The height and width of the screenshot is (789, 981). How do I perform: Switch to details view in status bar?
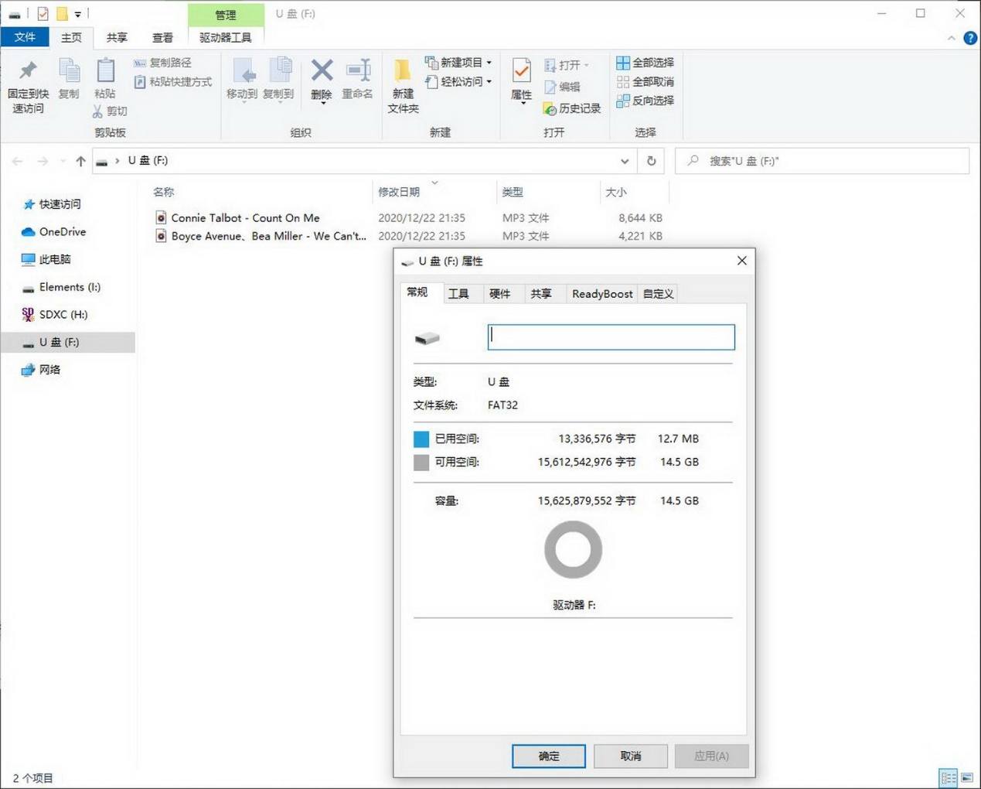pyautogui.click(x=949, y=778)
